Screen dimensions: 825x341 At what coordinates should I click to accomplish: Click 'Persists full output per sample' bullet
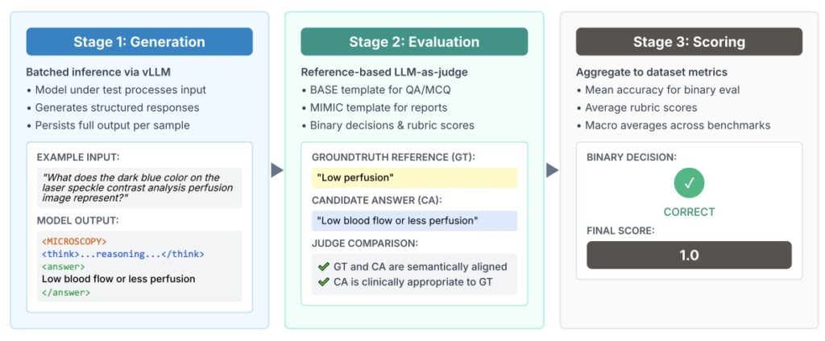point(118,125)
